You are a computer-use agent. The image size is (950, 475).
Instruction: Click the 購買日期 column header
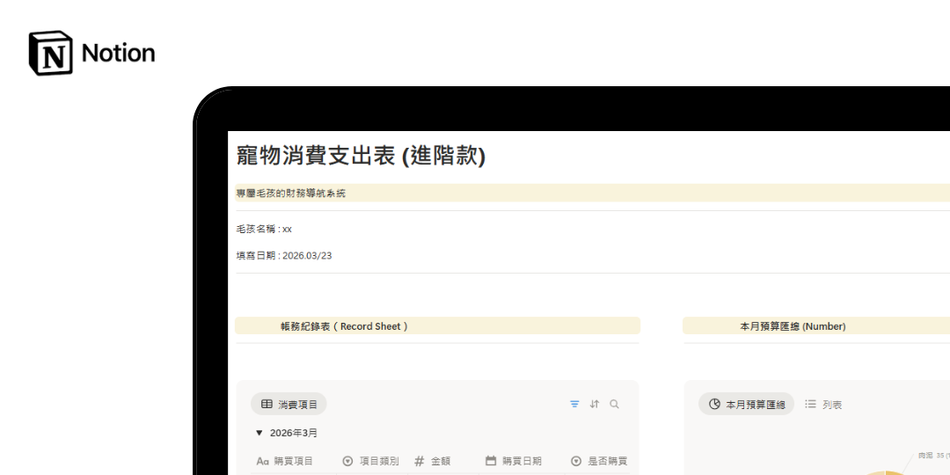pyautogui.click(x=522, y=461)
